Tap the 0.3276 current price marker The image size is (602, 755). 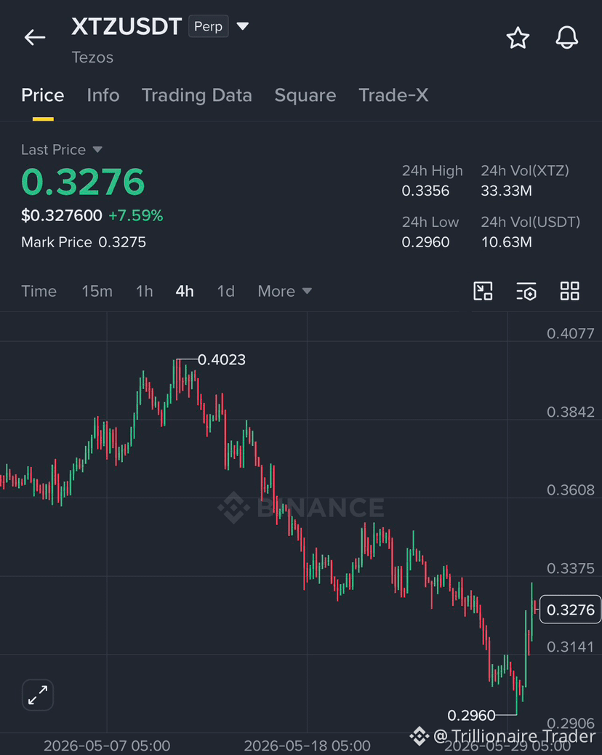[x=570, y=610]
